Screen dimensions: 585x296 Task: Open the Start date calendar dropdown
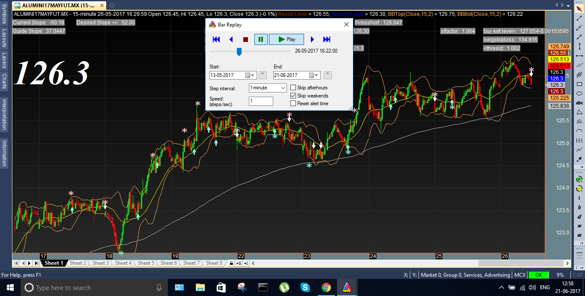[x=250, y=75]
